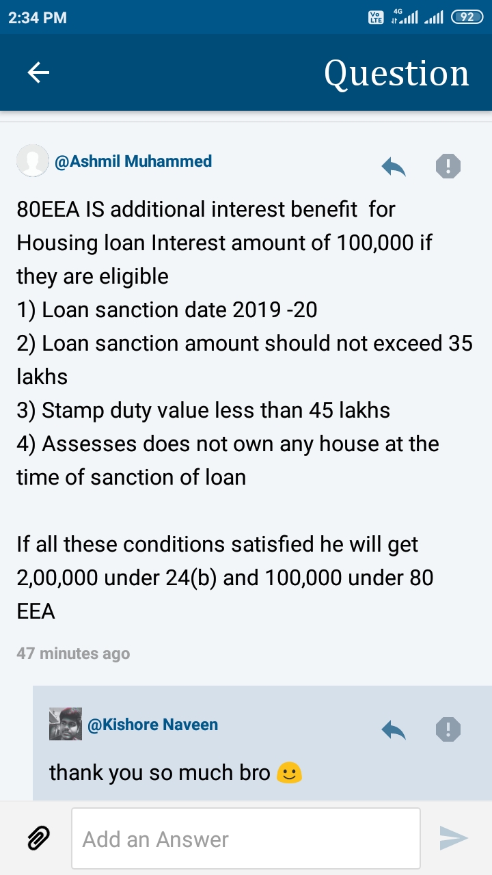
Task: Report Ashmil Muhammed's answer
Action: click(x=448, y=165)
